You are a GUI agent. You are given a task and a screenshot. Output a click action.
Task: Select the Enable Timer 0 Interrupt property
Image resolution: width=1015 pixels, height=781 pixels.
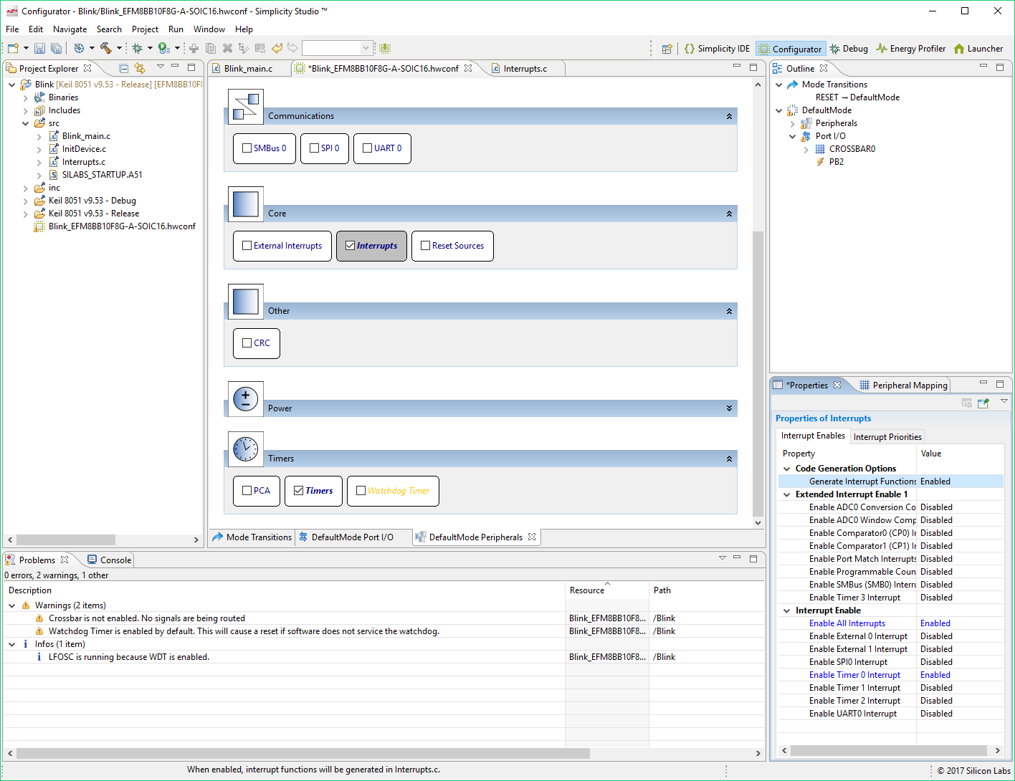coord(854,675)
